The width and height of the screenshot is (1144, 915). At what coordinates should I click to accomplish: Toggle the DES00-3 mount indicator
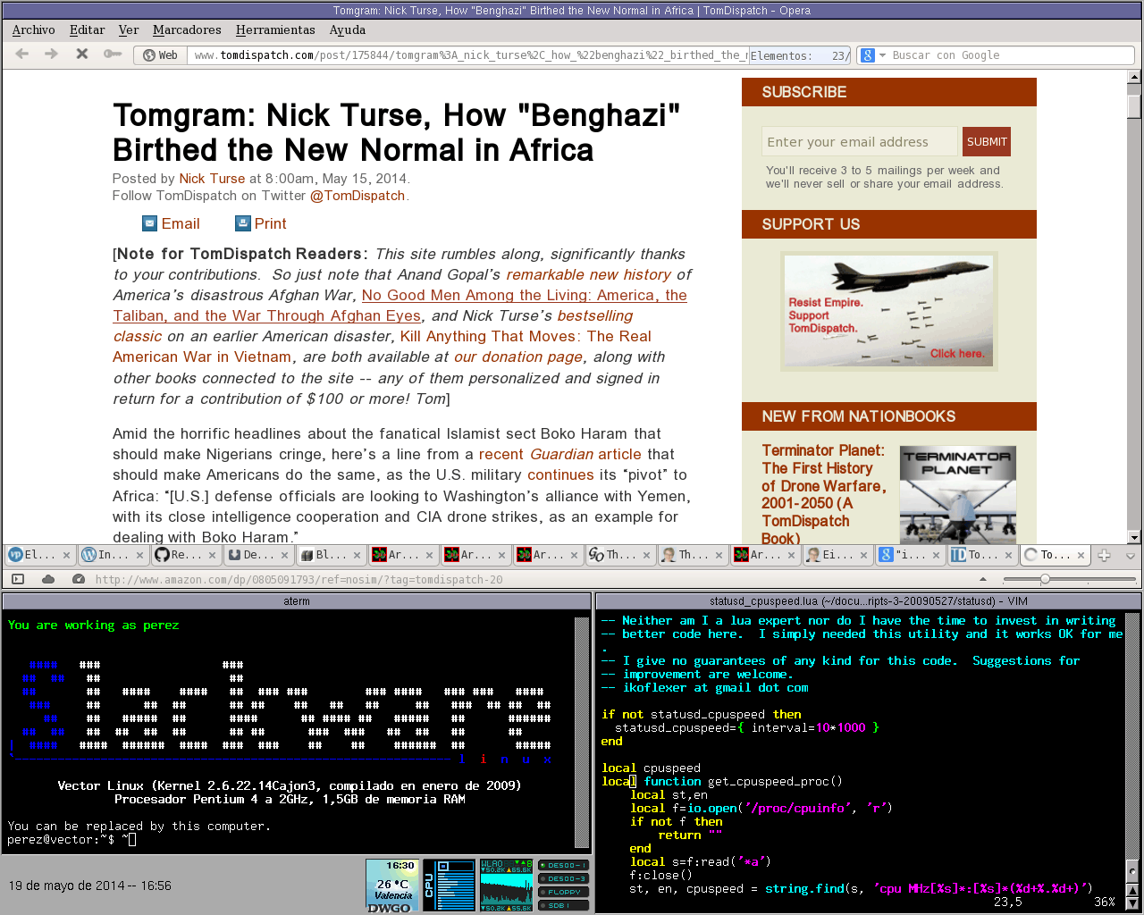click(563, 878)
